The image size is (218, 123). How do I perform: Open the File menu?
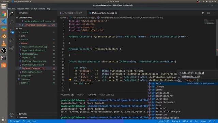[10, 9]
